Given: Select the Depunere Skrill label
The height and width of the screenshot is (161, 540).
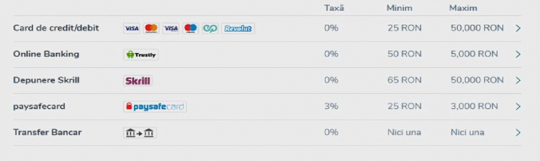Looking at the screenshot, I should (46, 80).
